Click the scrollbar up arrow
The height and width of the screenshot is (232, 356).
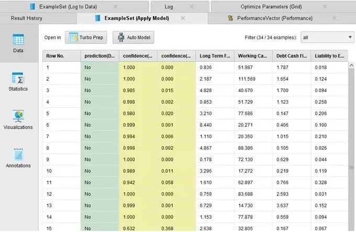(351, 65)
